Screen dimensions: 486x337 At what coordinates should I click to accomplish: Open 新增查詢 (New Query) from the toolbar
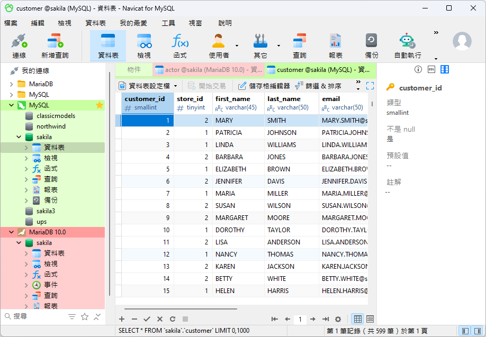[x=55, y=45]
